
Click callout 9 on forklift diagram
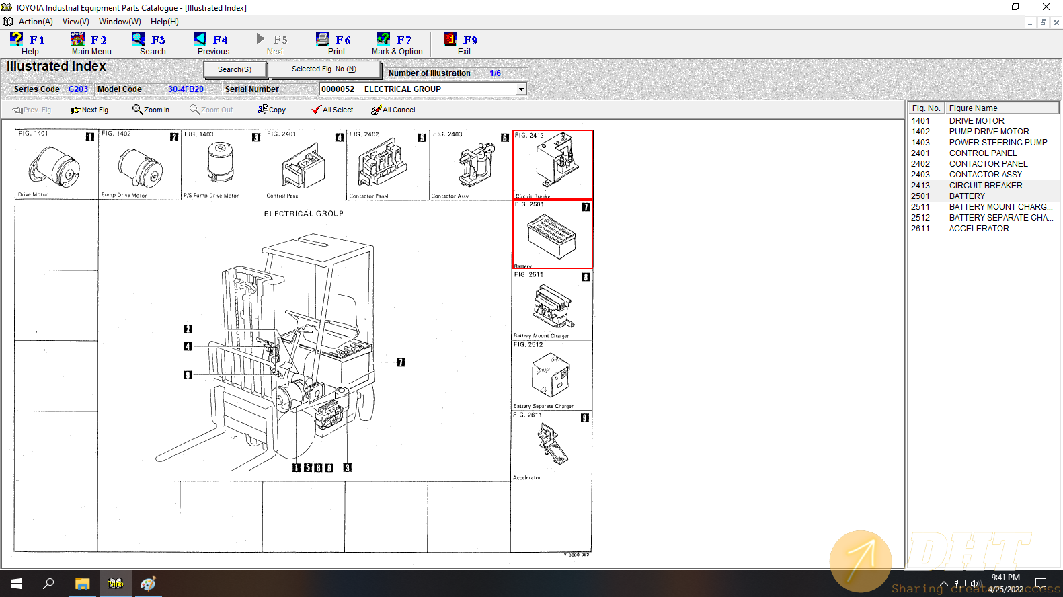[188, 375]
